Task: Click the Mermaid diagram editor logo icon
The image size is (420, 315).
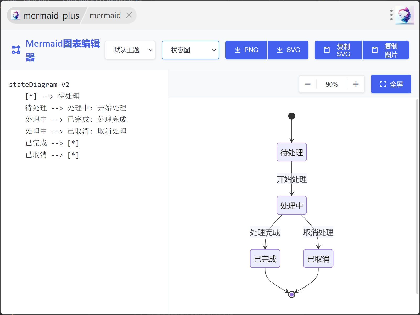Action: (x=16, y=49)
